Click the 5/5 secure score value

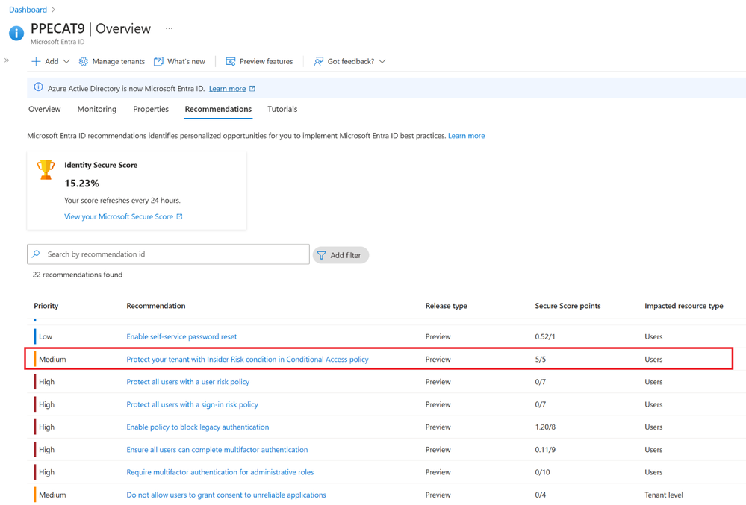(x=541, y=360)
